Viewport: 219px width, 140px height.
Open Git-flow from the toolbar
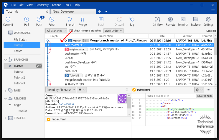click(x=158, y=19)
